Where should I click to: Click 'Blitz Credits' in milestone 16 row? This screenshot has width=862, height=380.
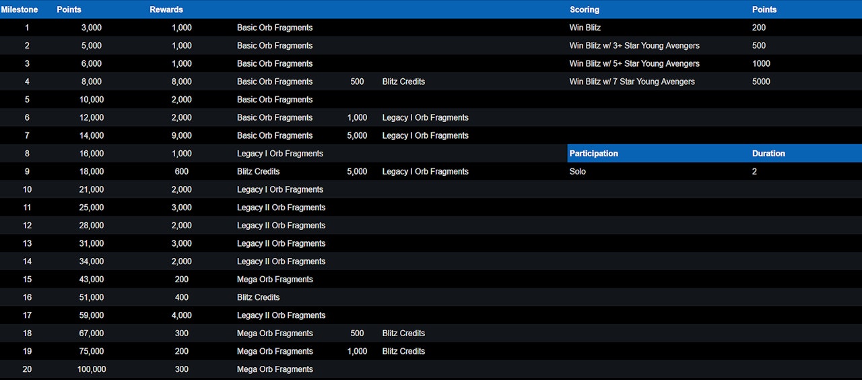click(x=258, y=297)
